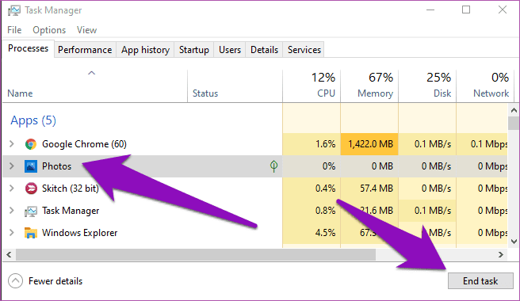Sort by the Memory column header

(369, 86)
